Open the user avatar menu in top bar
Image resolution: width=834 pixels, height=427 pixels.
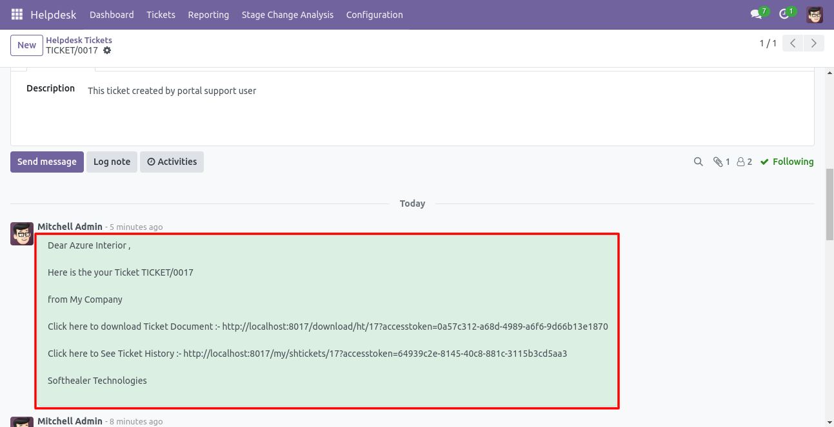[815, 14]
